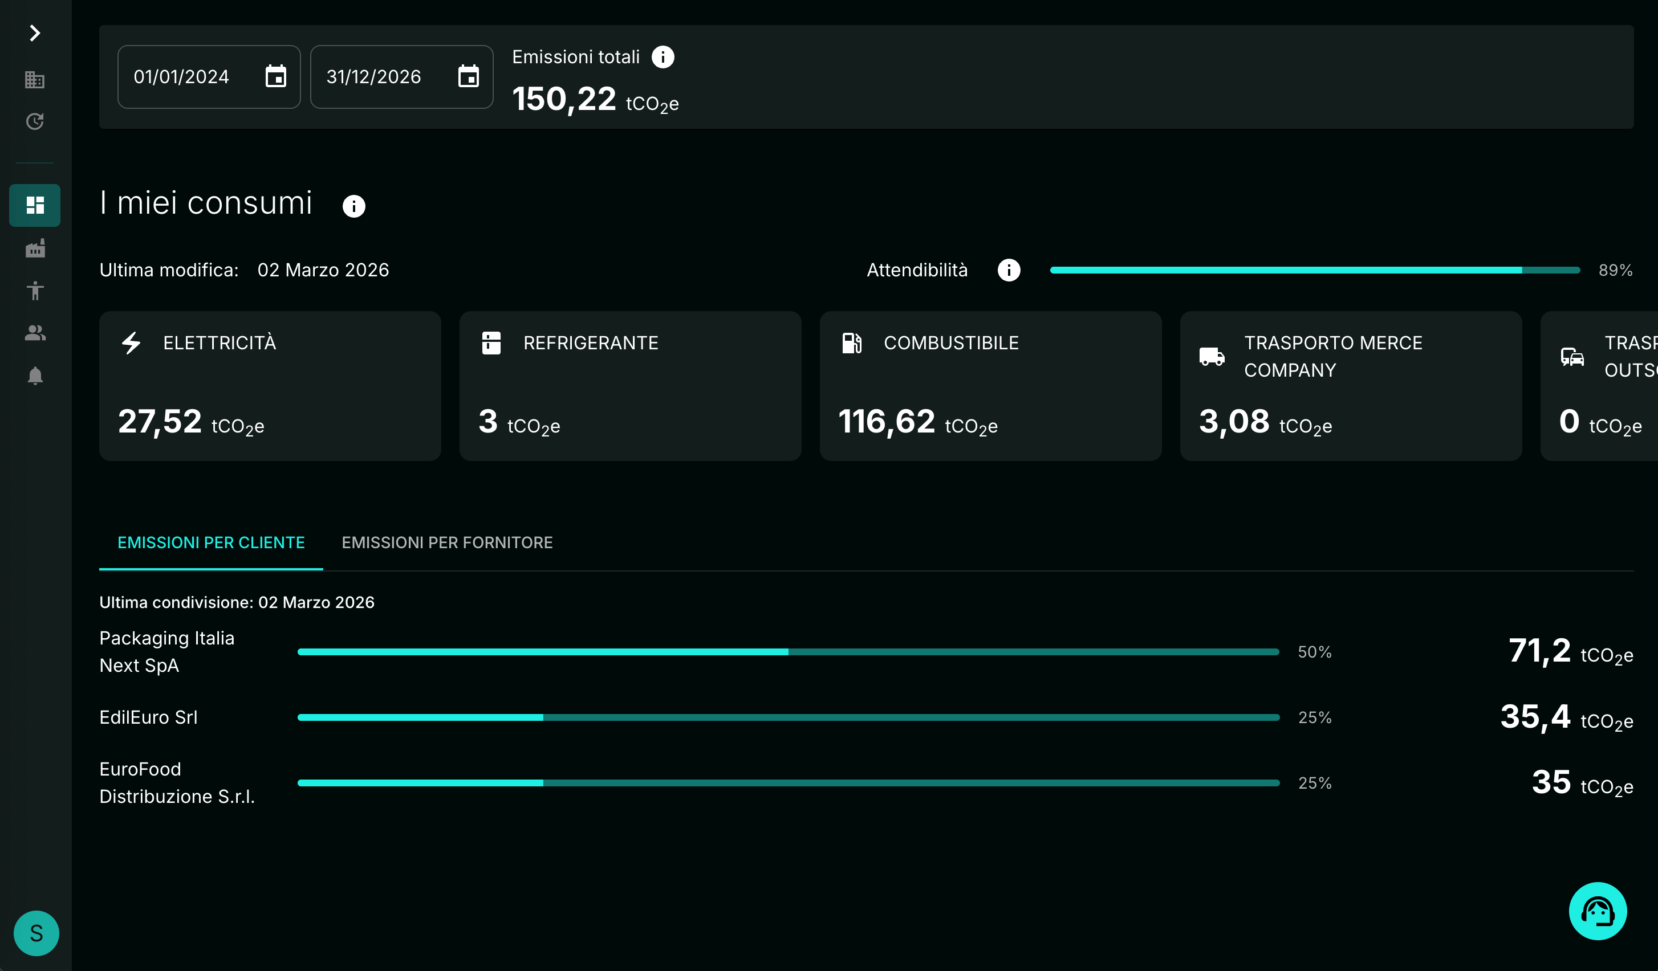
Task: Open calendar picker for start date 01/01/2024
Action: [x=276, y=76]
